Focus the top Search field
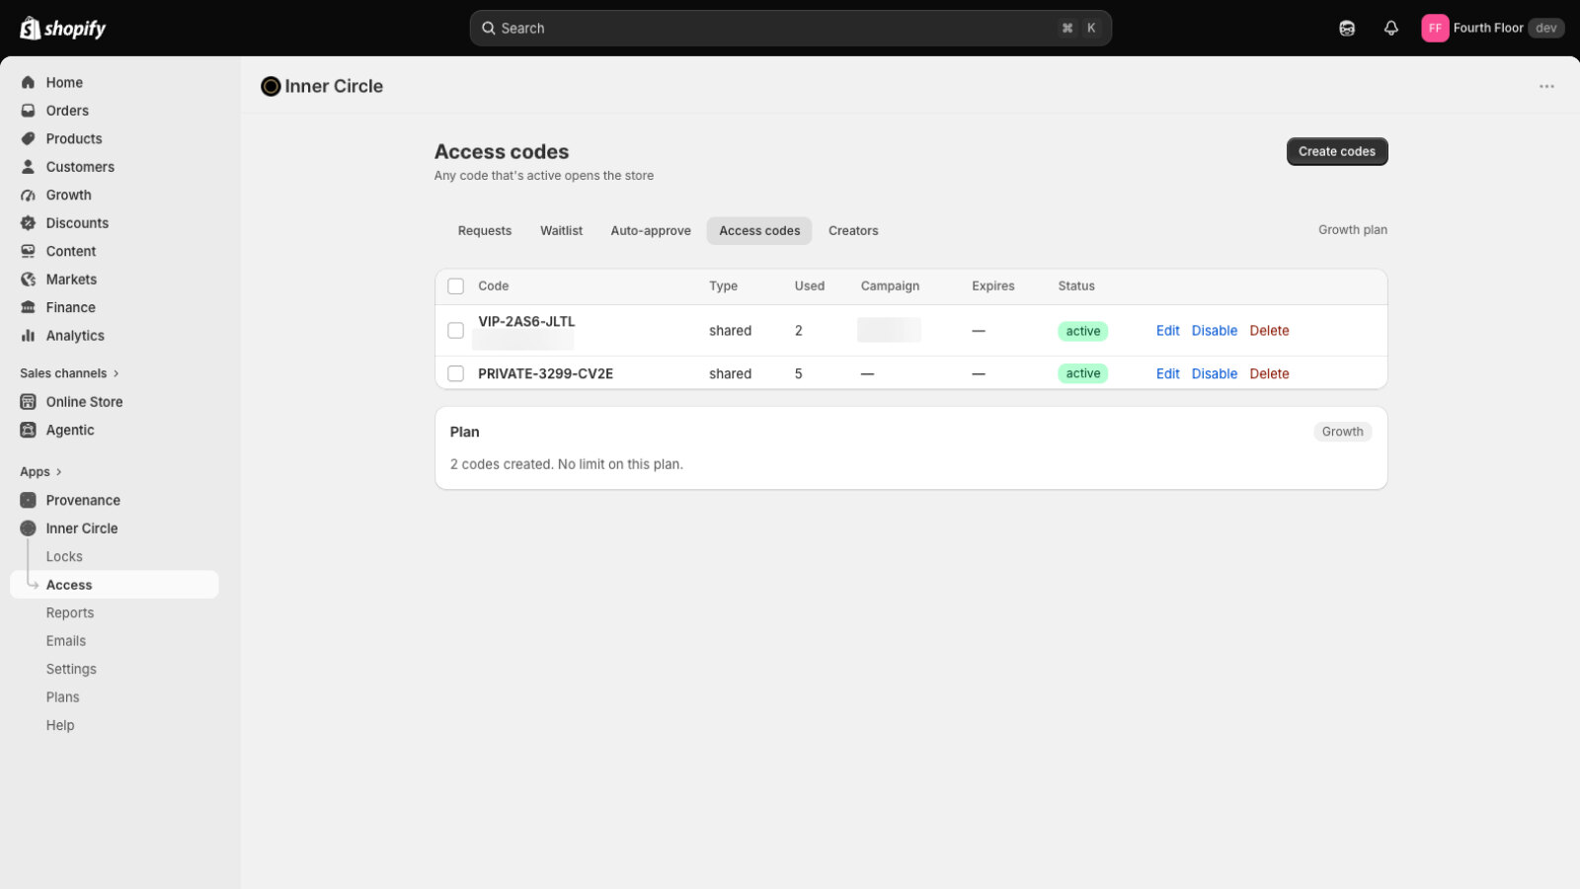1580x889 pixels. pyautogui.click(x=791, y=29)
